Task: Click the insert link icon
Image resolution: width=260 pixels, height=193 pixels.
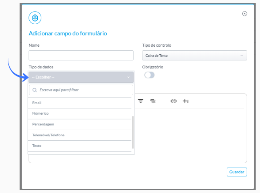Action: pos(173,101)
